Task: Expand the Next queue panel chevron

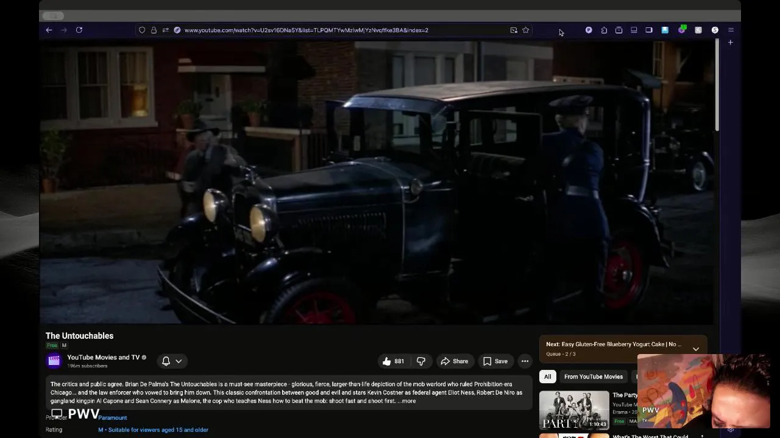Action: [x=695, y=349]
